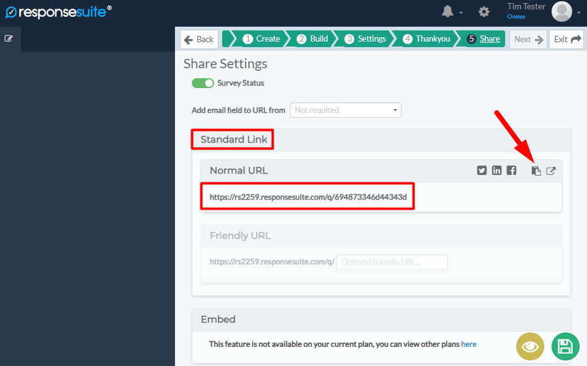Click the Tim Tester name
Viewport: 587px width, 366px height.
[526, 7]
